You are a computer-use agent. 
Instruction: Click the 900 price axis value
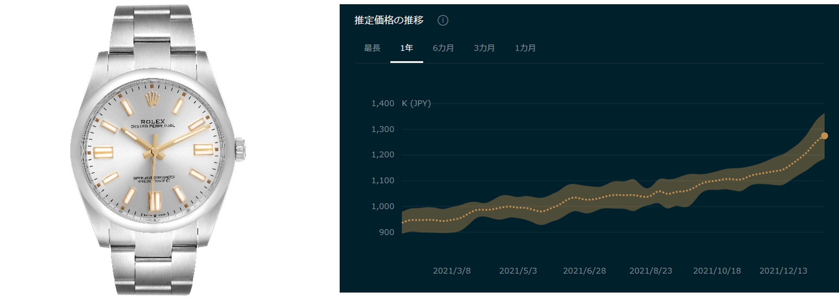tap(386, 232)
